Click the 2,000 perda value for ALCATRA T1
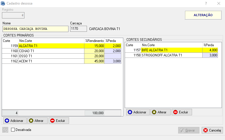 113,46
